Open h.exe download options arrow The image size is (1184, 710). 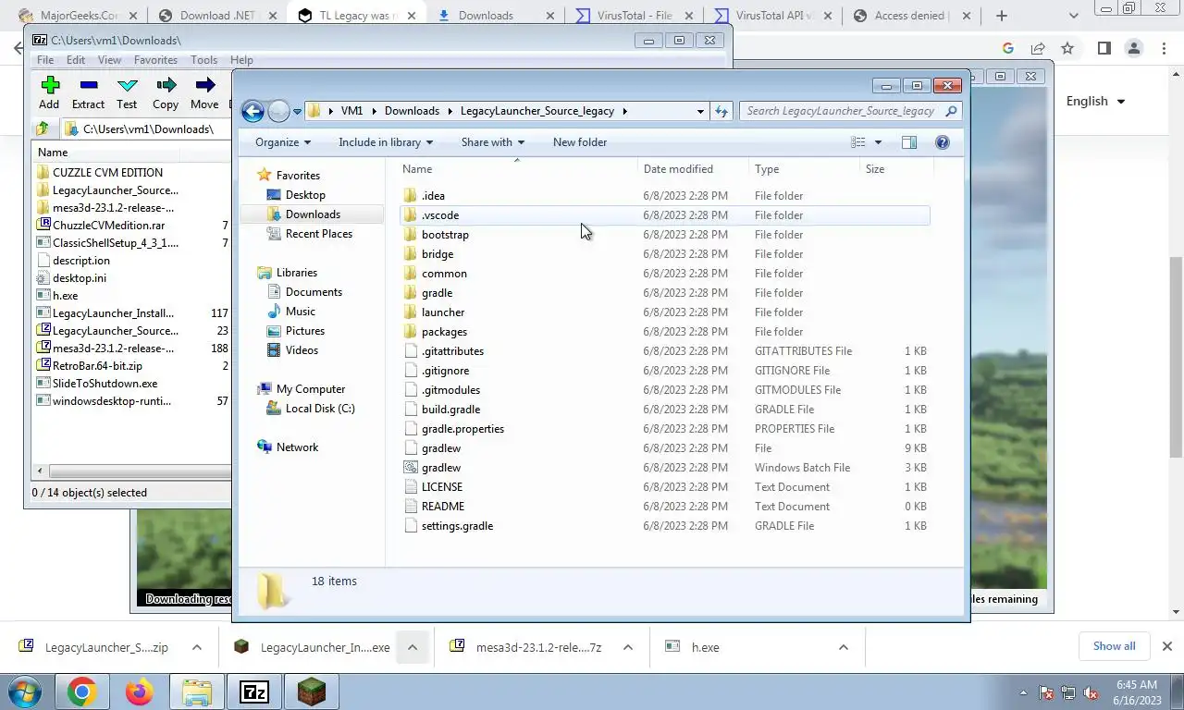pos(843,647)
